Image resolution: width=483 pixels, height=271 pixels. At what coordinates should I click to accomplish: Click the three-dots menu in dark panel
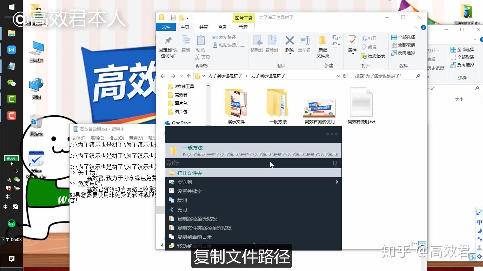pyautogui.click(x=332, y=134)
